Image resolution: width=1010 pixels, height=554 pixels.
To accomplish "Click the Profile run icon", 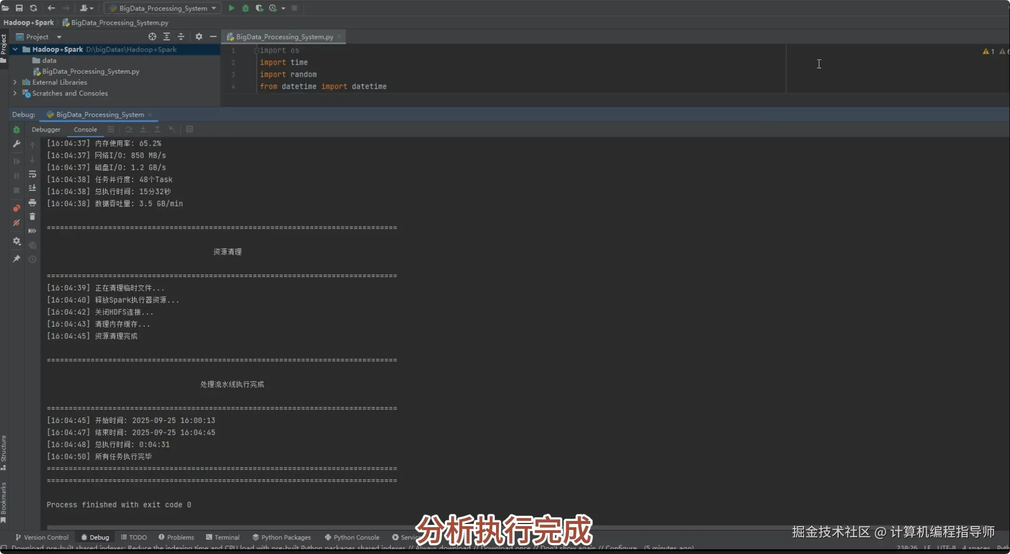I will 273,8.
